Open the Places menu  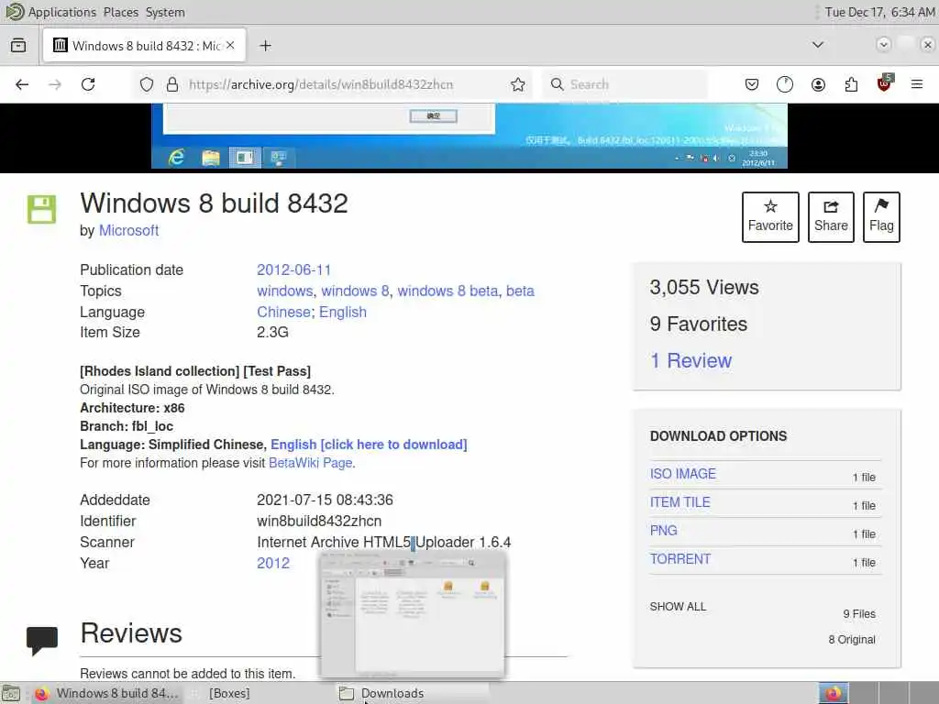coord(120,12)
